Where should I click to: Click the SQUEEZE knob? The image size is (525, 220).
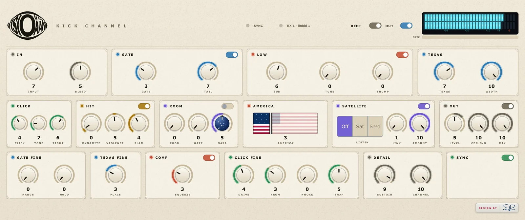click(182, 175)
